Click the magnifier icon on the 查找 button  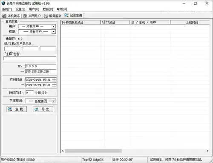click(10, 109)
